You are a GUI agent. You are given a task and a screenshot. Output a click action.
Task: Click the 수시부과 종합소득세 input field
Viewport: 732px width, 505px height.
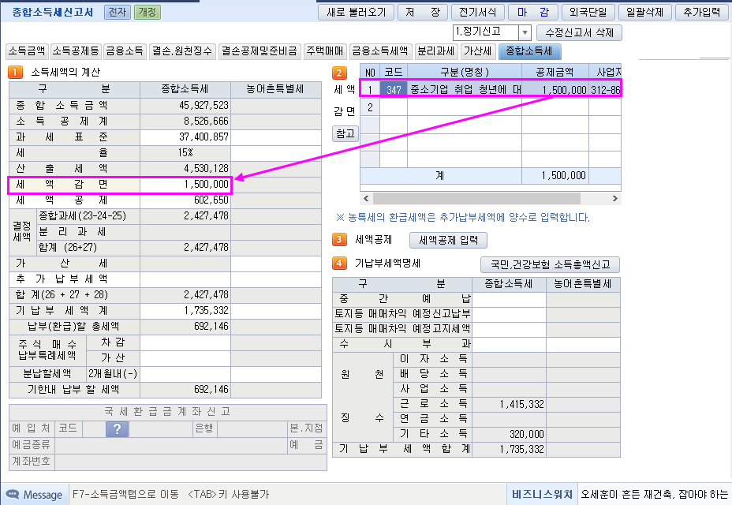click(509, 344)
